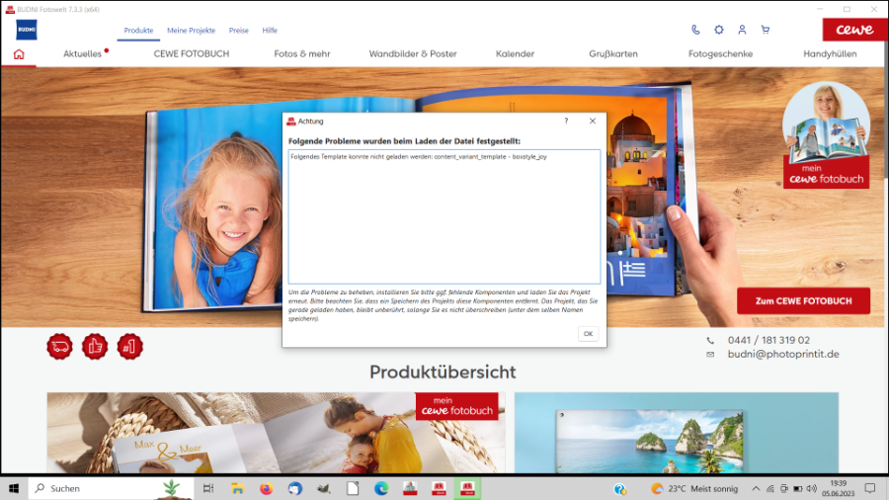This screenshot has height=500, width=889.
Task: Open the Fotos & mehr category
Action: (302, 54)
